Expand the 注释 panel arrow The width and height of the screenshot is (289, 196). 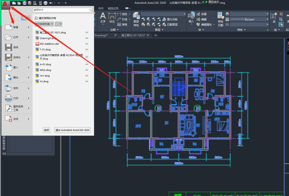pyautogui.click(x=118, y=30)
